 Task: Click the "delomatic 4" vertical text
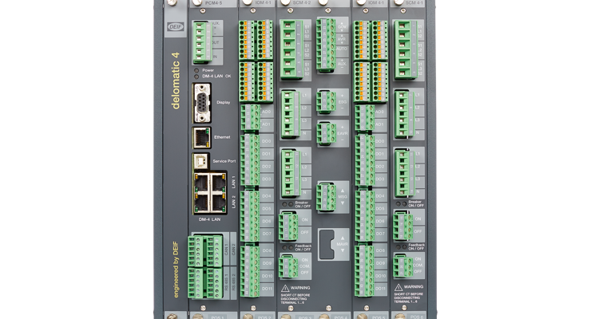pyautogui.click(x=175, y=81)
